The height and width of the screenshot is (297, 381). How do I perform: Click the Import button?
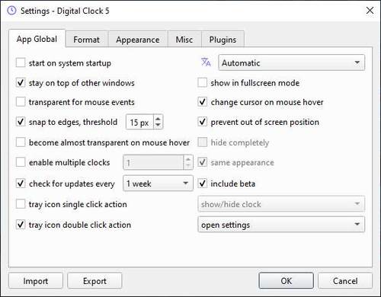pos(36,281)
